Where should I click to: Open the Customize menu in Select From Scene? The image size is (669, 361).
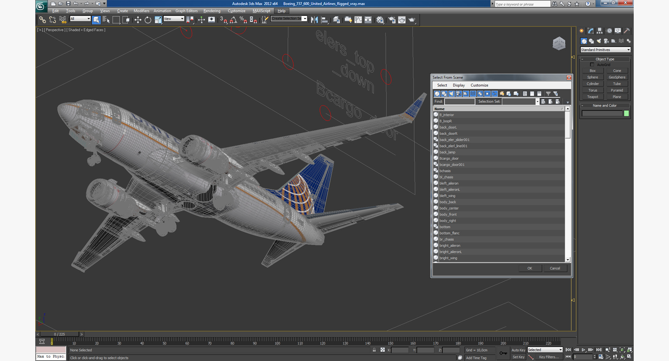click(x=479, y=85)
